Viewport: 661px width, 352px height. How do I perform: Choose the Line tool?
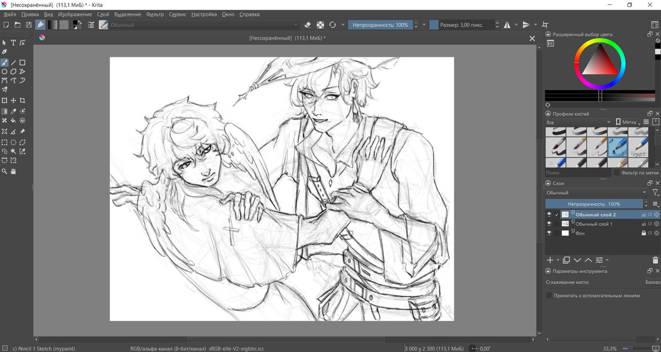click(13, 63)
